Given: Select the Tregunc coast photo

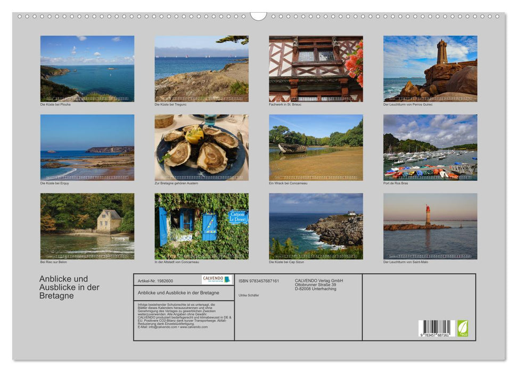Looking at the screenshot, I should [201, 69].
